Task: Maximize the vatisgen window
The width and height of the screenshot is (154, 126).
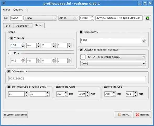Action: click(145, 4)
